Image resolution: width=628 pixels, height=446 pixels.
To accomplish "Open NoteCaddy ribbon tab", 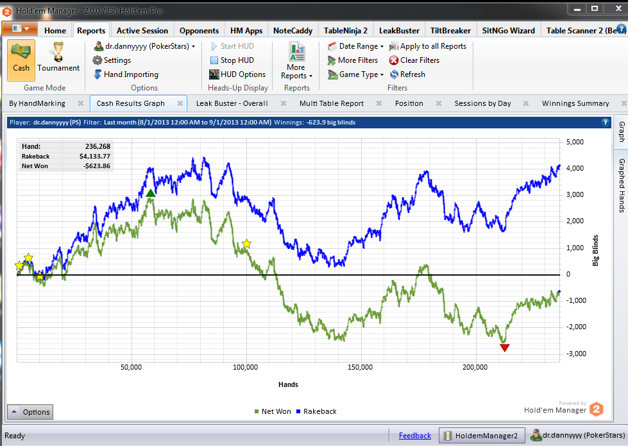I will [x=293, y=30].
